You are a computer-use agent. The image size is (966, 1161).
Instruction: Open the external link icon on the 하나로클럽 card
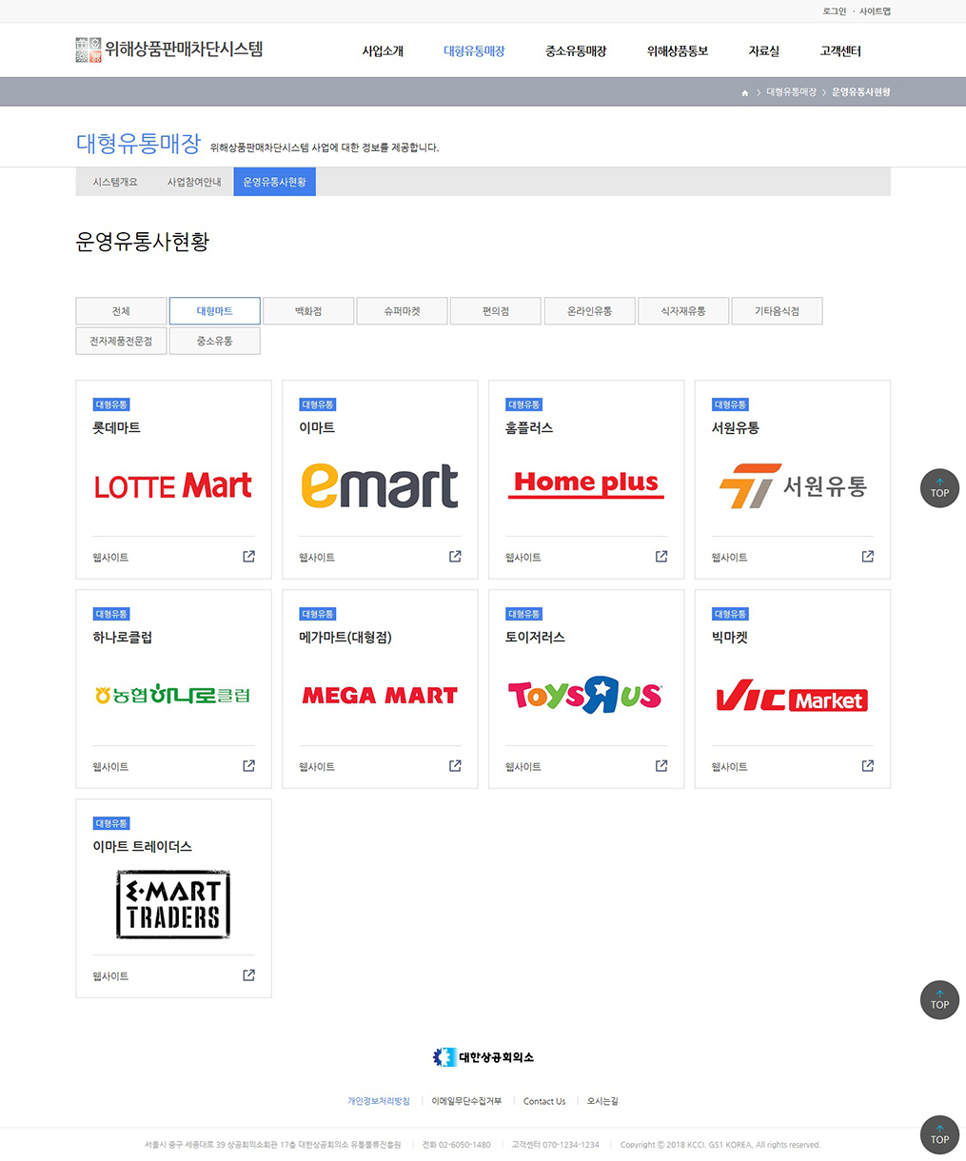pos(248,766)
